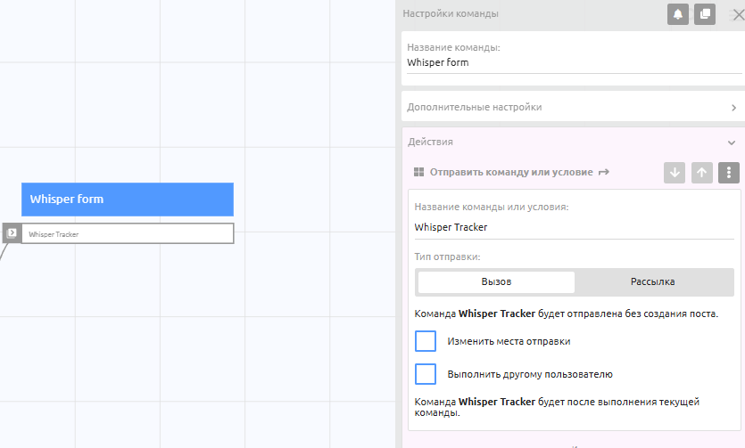Move the action up with arrow button
Screen dimensions: 745x448
[x=702, y=173]
